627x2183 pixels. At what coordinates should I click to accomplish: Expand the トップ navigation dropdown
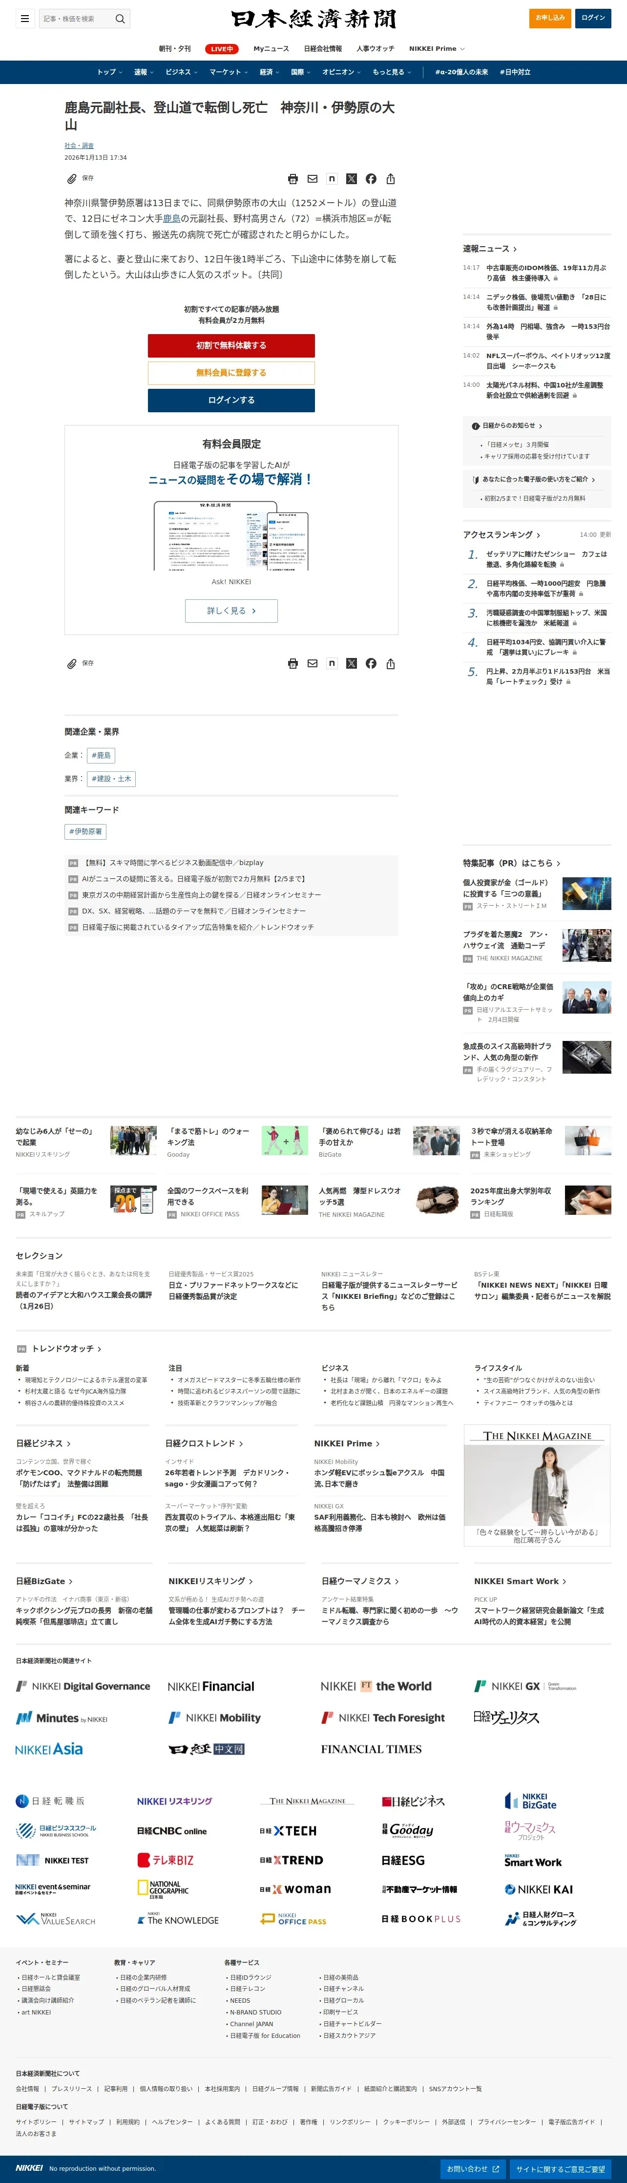(x=109, y=72)
